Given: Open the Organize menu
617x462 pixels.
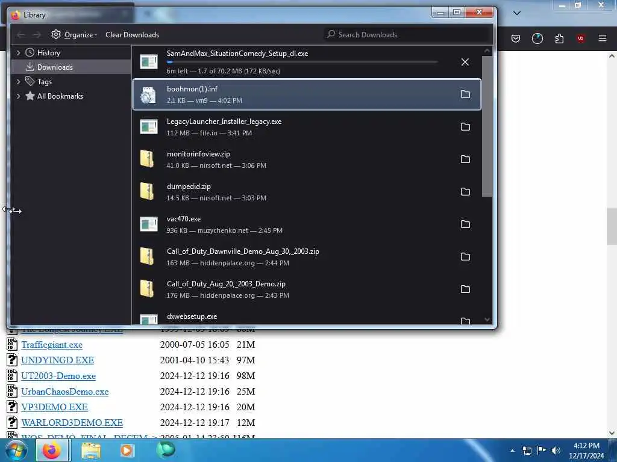Looking at the screenshot, I should coord(74,34).
